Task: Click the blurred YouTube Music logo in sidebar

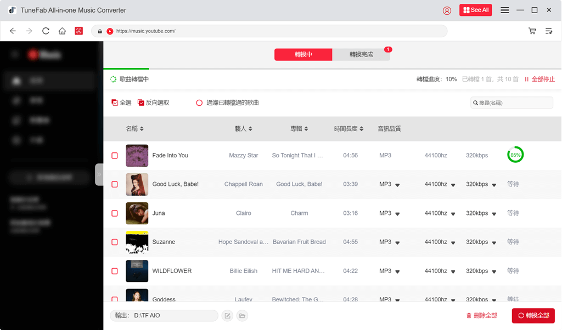Action: (x=45, y=55)
